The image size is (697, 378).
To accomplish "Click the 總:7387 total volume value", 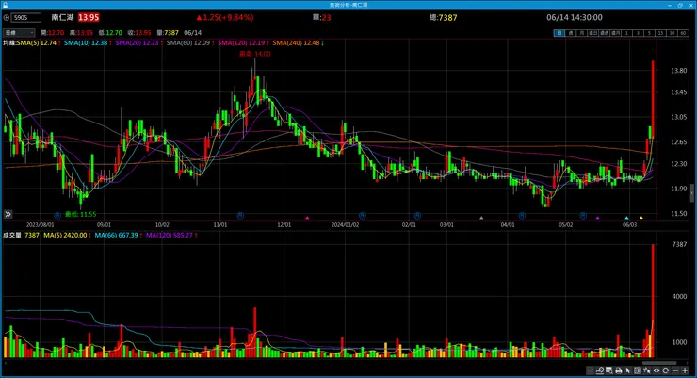I will click(x=444, y=17).
